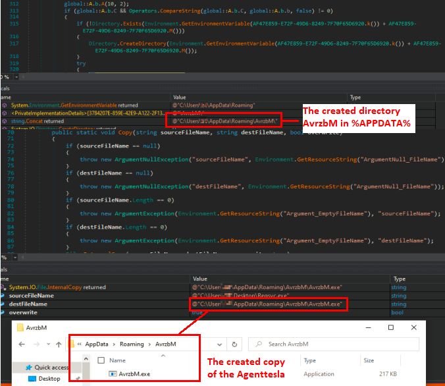Click the breadcrumb arrow after Roaming

click(149, 345)
